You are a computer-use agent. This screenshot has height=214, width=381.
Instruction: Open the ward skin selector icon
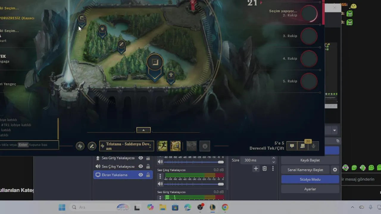click(x=191, y=146)
